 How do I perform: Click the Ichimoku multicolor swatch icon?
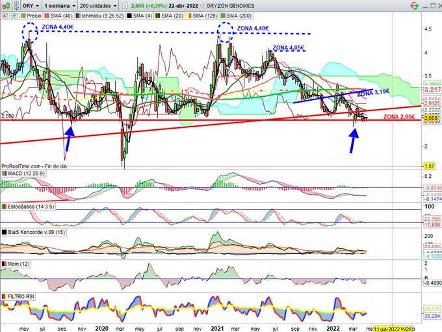tap(78, 16)
